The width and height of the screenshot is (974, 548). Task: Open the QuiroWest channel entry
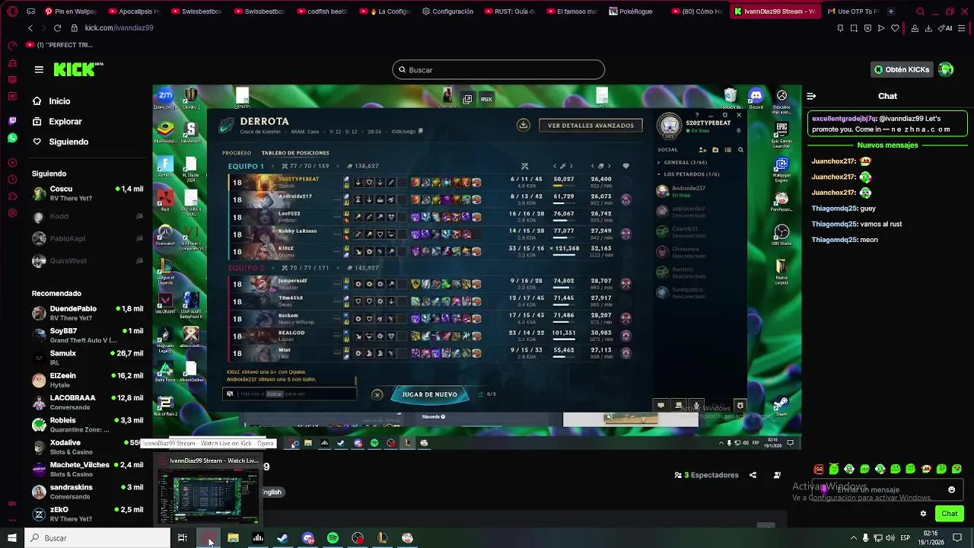coord(88,261)
